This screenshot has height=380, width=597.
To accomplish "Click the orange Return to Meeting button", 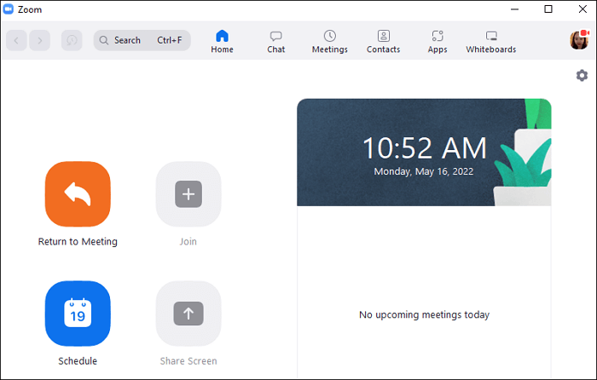I will (x=78, y=194).
